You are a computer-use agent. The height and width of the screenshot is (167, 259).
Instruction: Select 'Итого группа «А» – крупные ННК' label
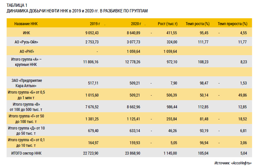[26, 62]
